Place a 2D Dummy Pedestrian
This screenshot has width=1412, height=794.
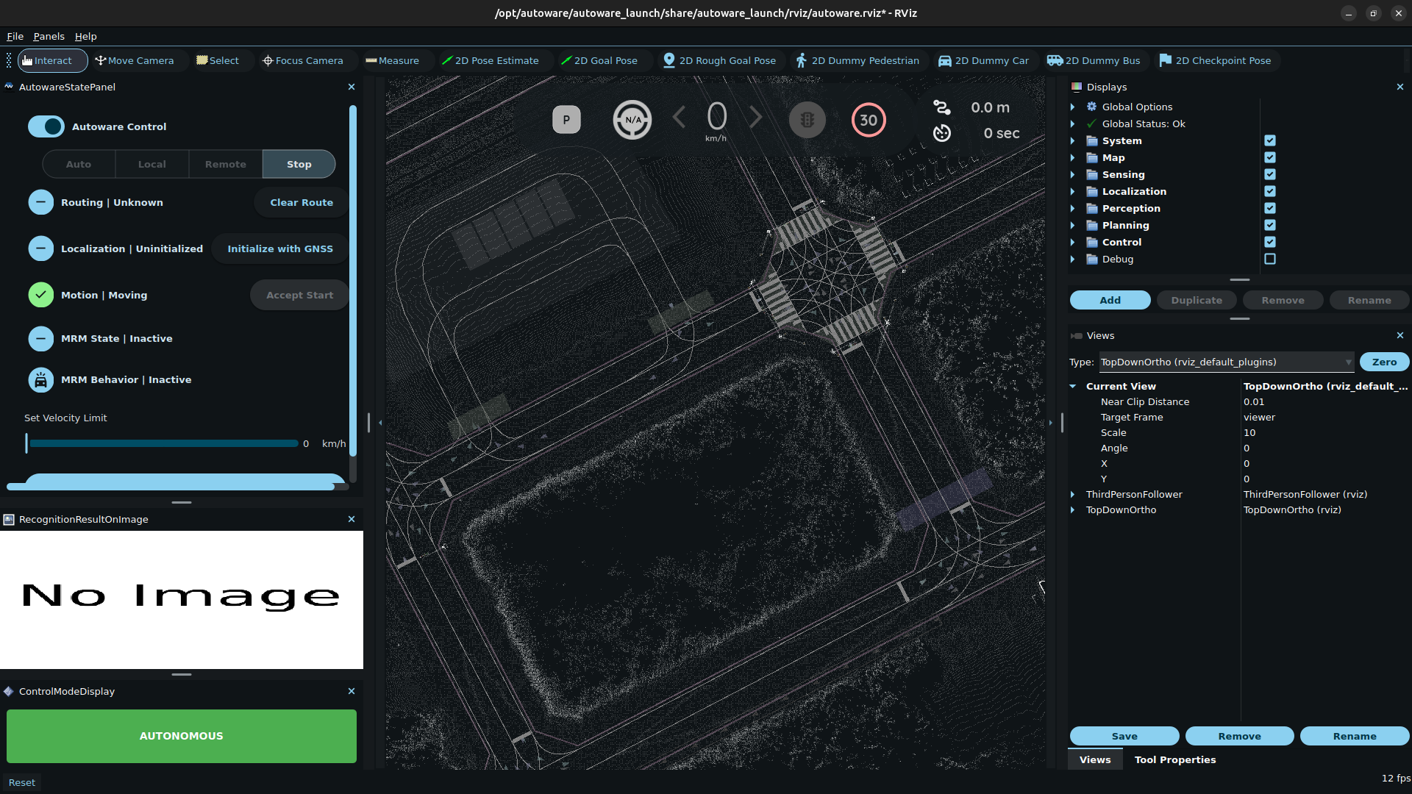(858, 60)
